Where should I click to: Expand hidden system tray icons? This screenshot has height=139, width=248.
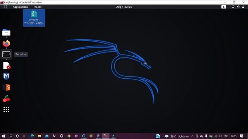[192, 136]
